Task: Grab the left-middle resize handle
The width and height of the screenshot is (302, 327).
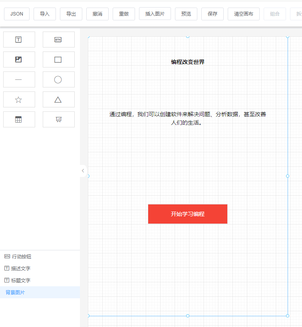Action: click(x=88, y=176)
